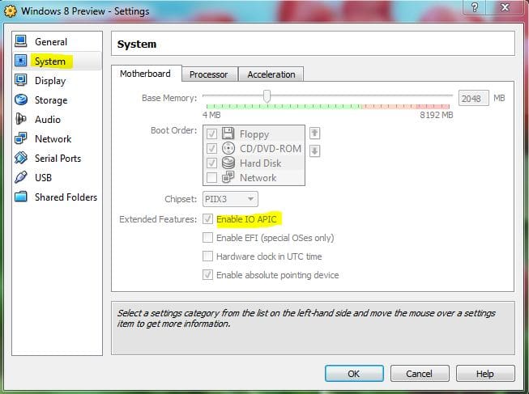
Task: Toggle the CD/DVD-ROM boot checkbox
Action: 211,148
